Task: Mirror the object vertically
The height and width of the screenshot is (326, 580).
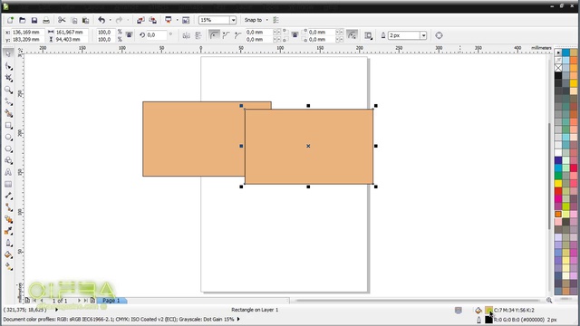Action: click(198, 35)
